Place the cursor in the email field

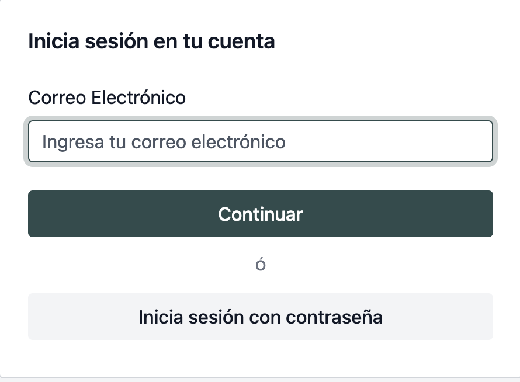point(260,141)
